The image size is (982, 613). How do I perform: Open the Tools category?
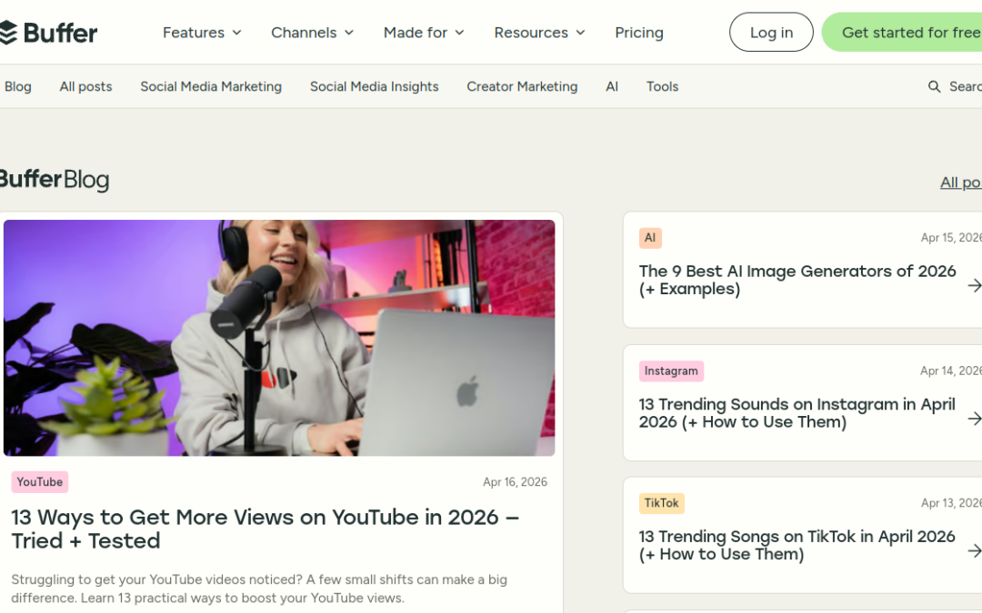pyautogui.click(x=662, y=86)
